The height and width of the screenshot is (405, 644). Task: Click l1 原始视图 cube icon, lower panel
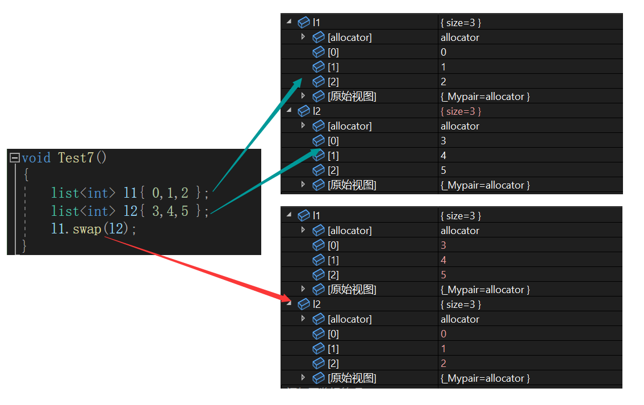point(319,289)
